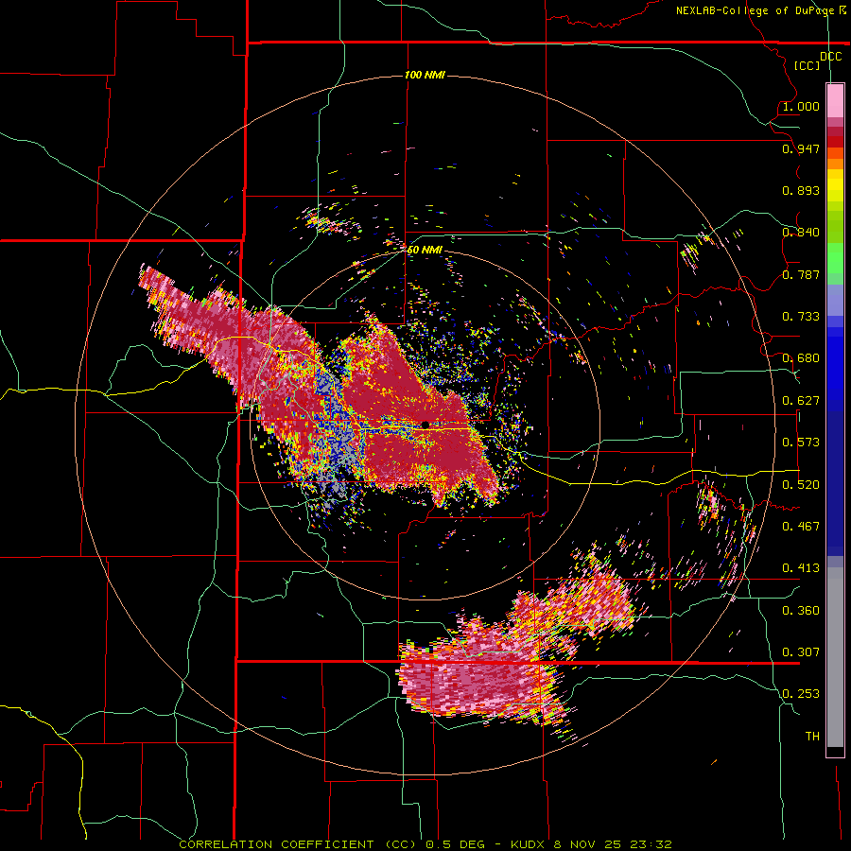851x851 pixels.
Task: Click the black radar site dot
Action: 425,425
